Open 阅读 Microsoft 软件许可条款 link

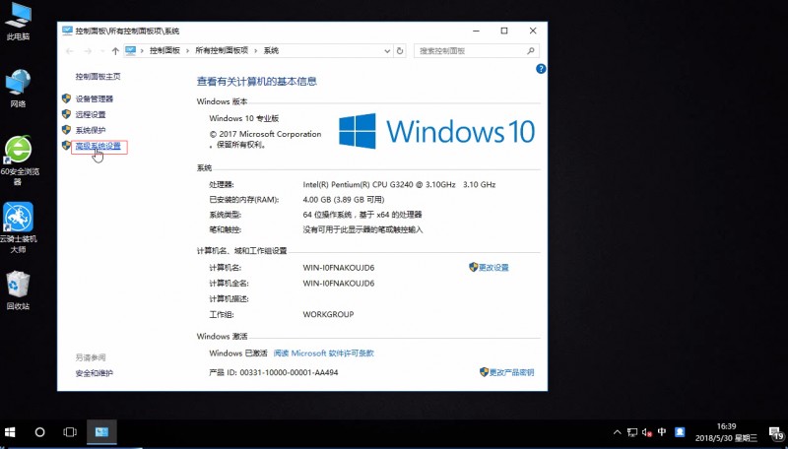coord(324,353)
